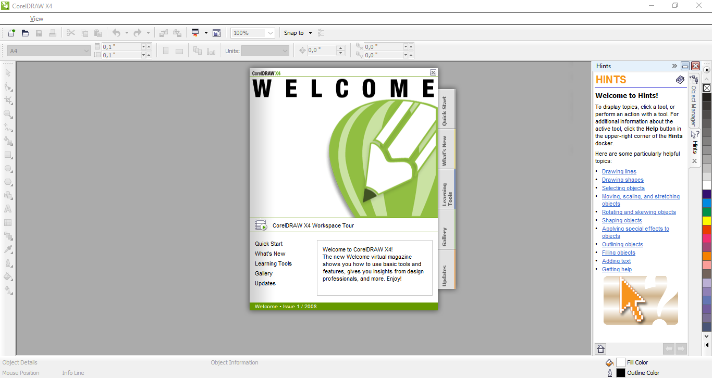Click the New document icon
Screen dimensions: 712x378
11,33
